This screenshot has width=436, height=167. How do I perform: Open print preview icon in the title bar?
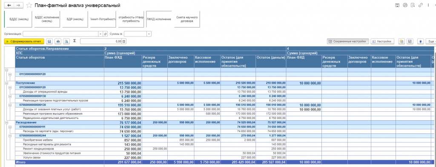[413, 5]
